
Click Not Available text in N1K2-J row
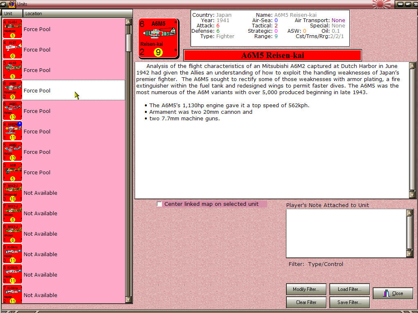[x=40, y=193]
